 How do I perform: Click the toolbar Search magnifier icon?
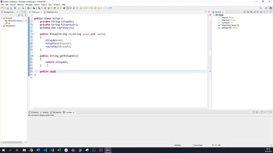point(261,8)
